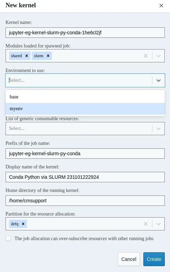Click the Cancel button
The height and width of the screenshot is (272, 170).
tap(129, 259)
